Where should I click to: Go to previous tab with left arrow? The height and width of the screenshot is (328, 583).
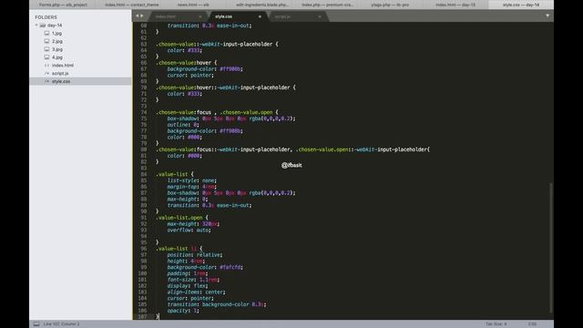137,15
